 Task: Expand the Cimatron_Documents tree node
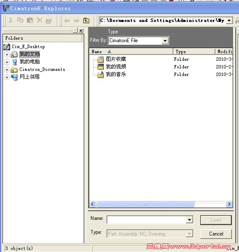(x=7, y=70)
